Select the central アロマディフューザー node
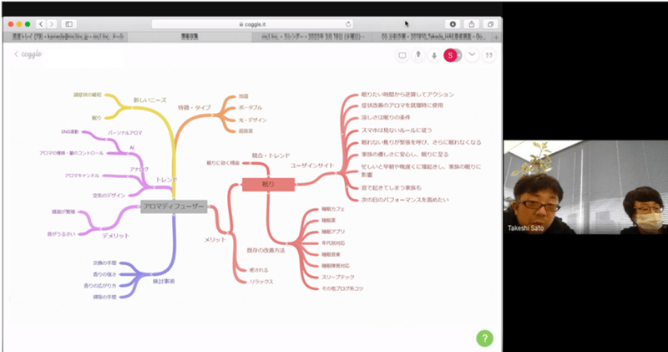The height and width of the screenshot is (352, 668). [x=174, y=207]
